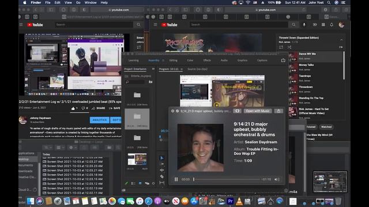Switch to Premiere Captions workspace tab
The width and height of the screenshot is (369, 207).
click(x=262, y=60)
